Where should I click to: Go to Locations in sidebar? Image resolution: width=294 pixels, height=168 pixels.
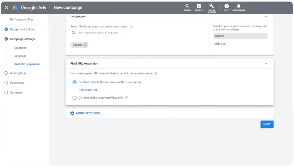20,48
